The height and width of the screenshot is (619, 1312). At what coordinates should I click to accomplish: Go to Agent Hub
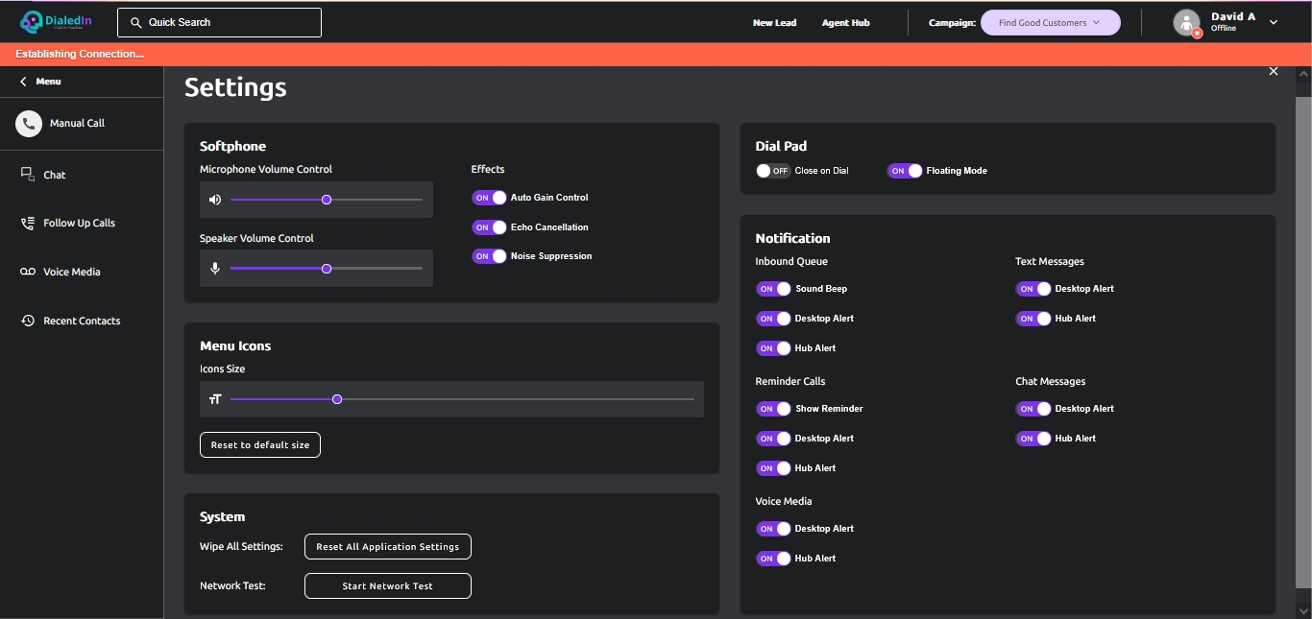pyautogui.click(x=845, y=23)
